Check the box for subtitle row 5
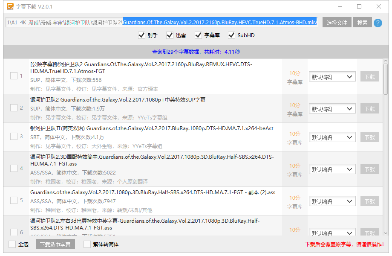This screenshot has height=256, width=392. tap(14, 201)
